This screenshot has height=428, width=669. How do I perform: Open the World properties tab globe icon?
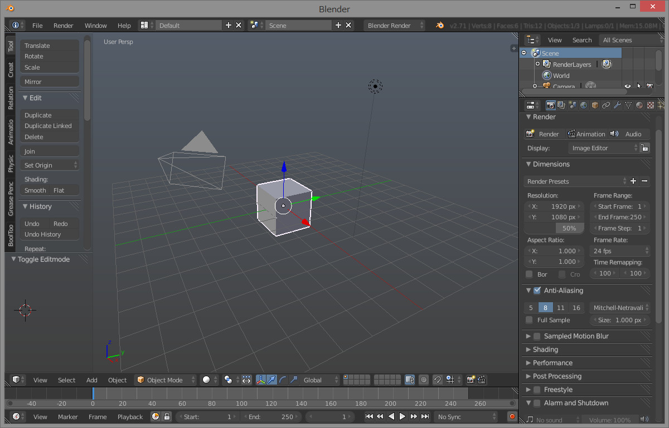(x=584, y=105)
